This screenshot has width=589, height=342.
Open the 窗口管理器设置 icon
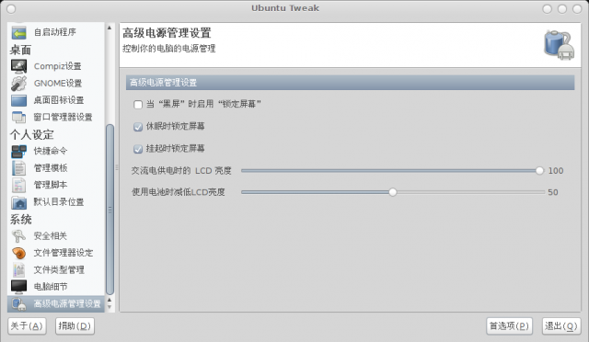(x=18, y=117)
